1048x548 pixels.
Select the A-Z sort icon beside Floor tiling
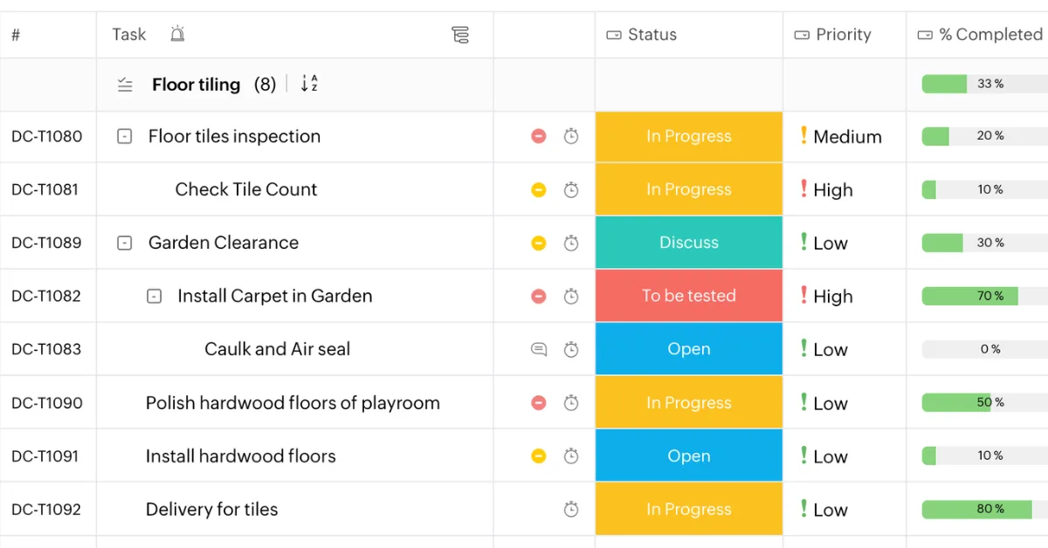(x=308, y=84)
